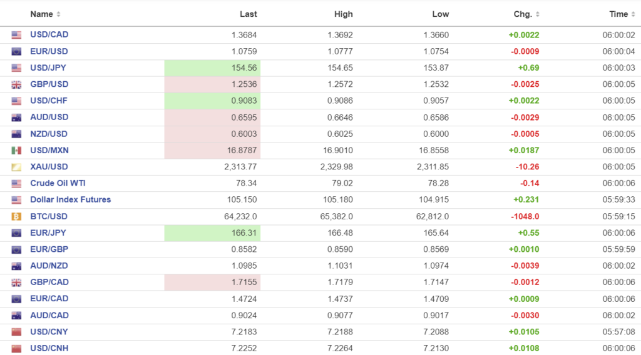Open the Dollar Index Futures link

[70, 199]
